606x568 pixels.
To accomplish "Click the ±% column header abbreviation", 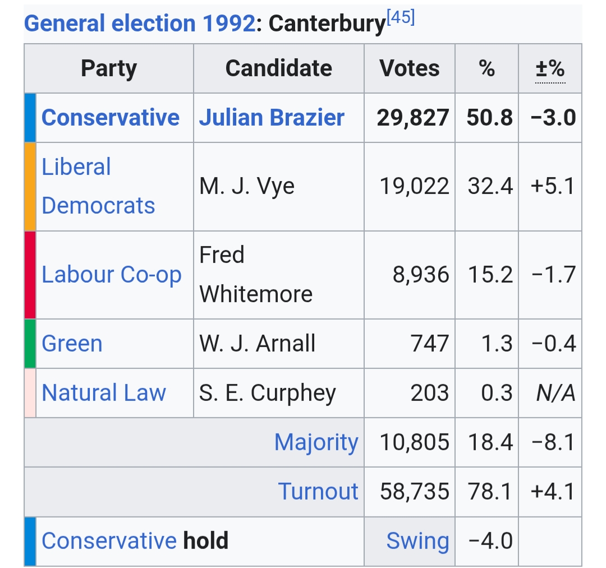I will pos(550,69).
